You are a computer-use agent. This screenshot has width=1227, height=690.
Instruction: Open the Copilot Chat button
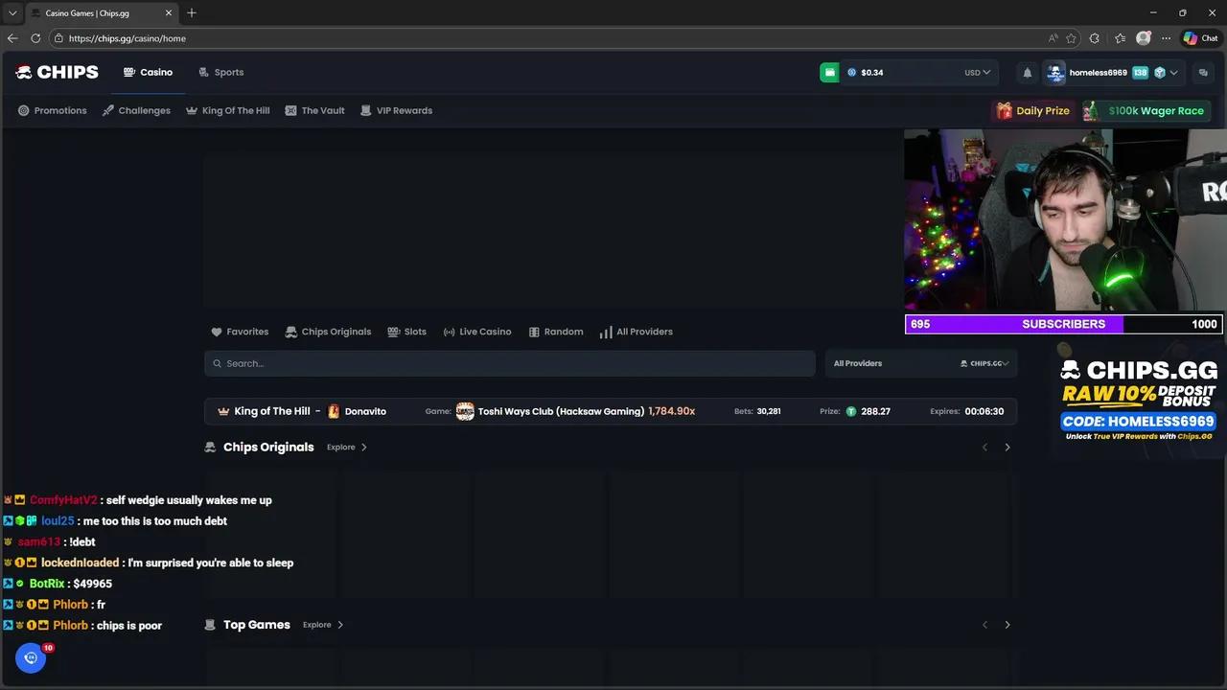[1200, 38]
